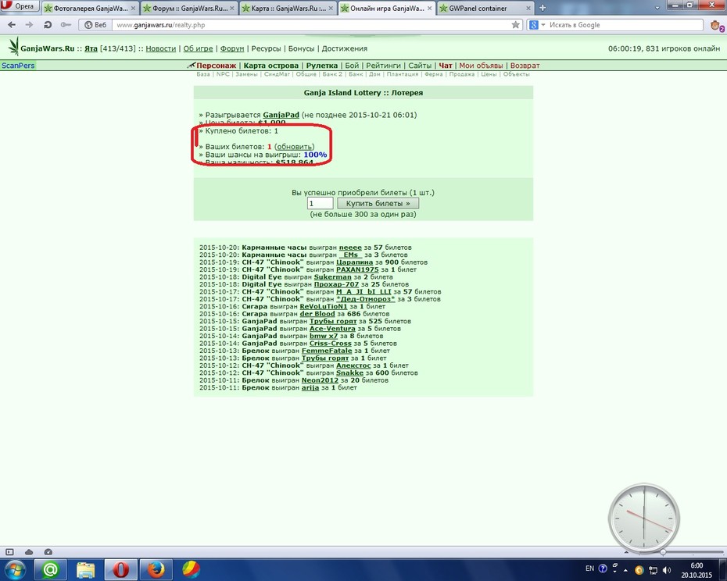Close the GWPanel container tab
The height and width of the screenshot is (581, 727).
[528, 9]
